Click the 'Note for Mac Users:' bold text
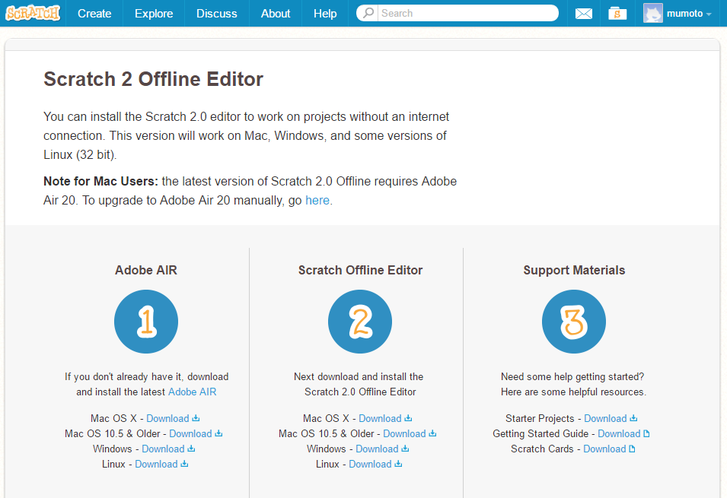The height and width of the screenshot is (498, 727). pos(101,181)
